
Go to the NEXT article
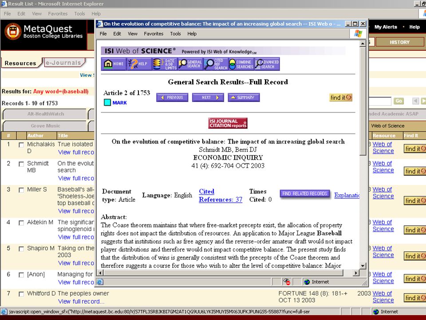click(208, 97)
